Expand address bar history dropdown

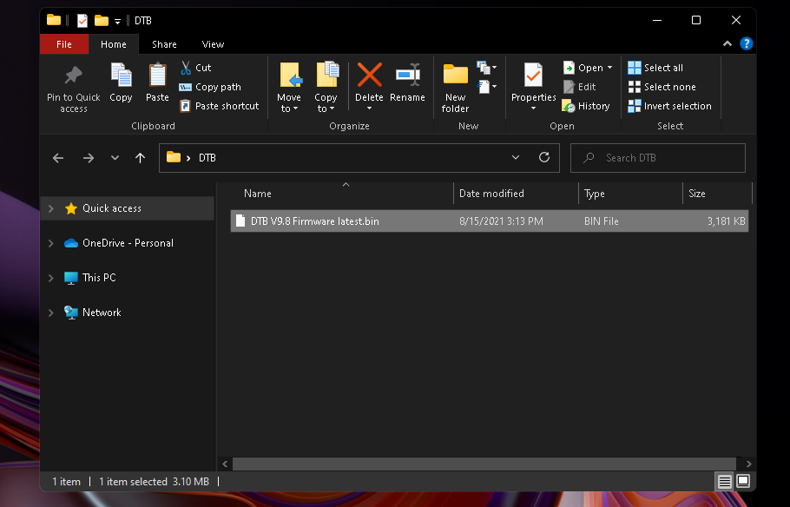(x=516, y=157)
